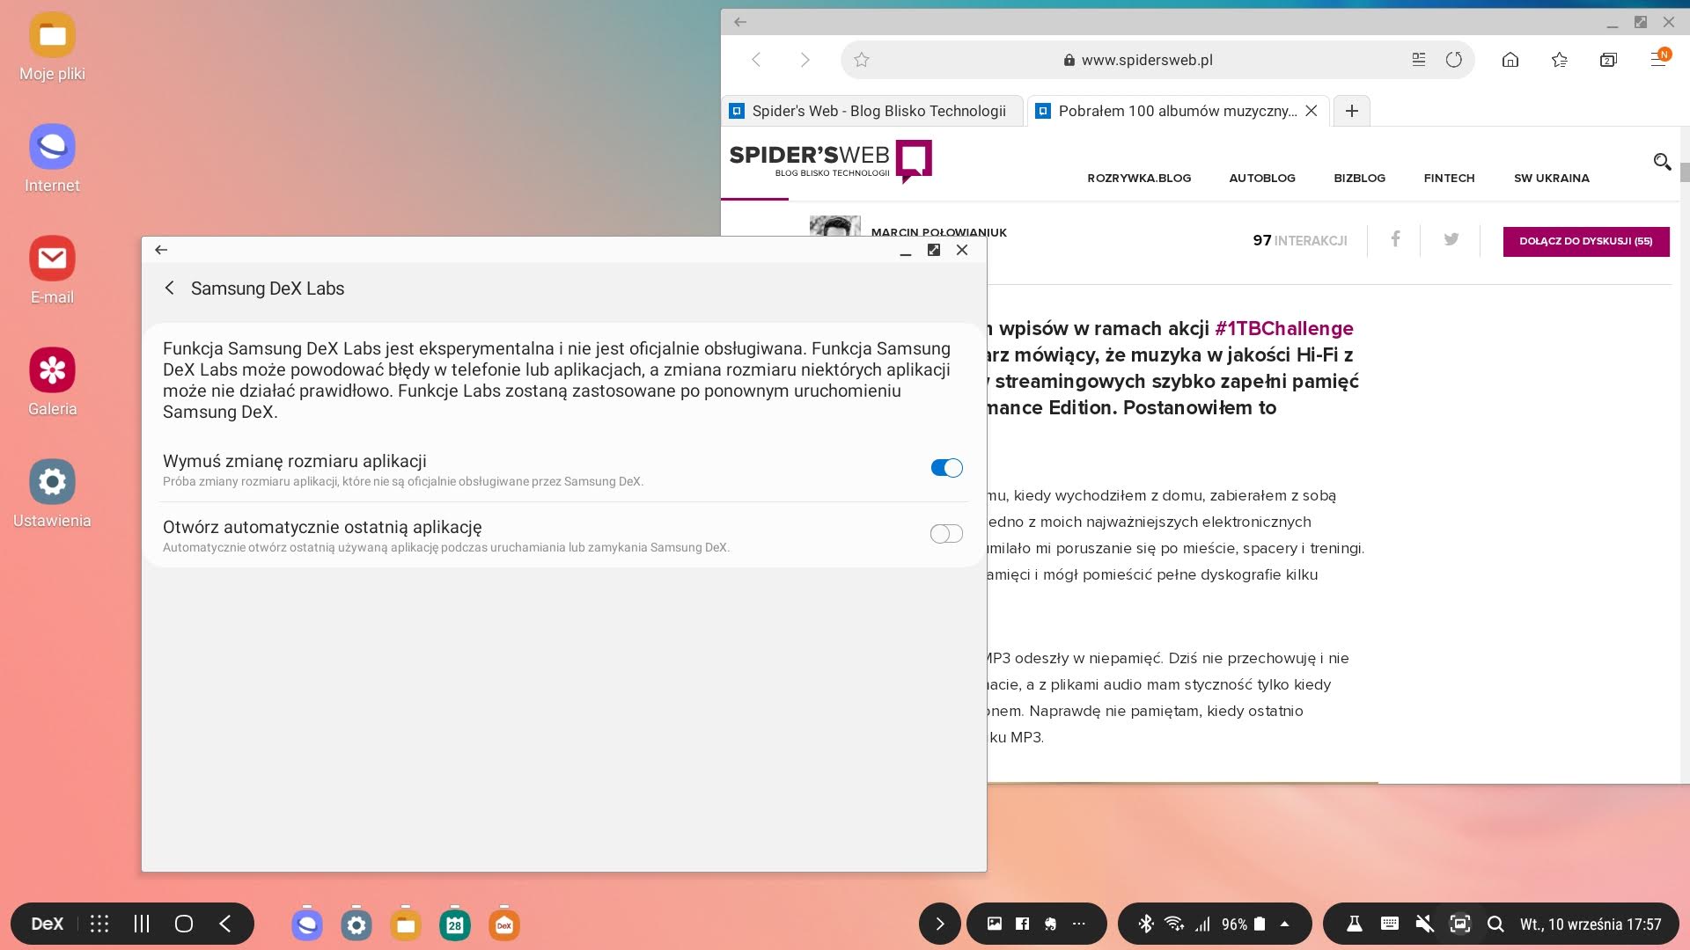Click the browser page scrollbar thumb
Screen dimensions: 1690x950
[x=1685, y=172]
